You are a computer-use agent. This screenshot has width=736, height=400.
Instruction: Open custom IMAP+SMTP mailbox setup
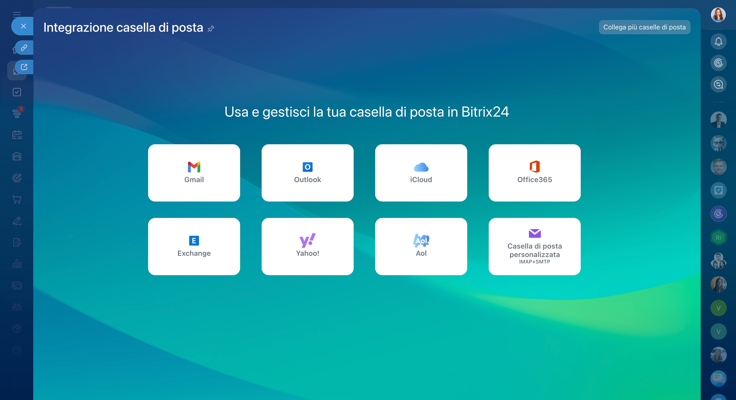534,246
